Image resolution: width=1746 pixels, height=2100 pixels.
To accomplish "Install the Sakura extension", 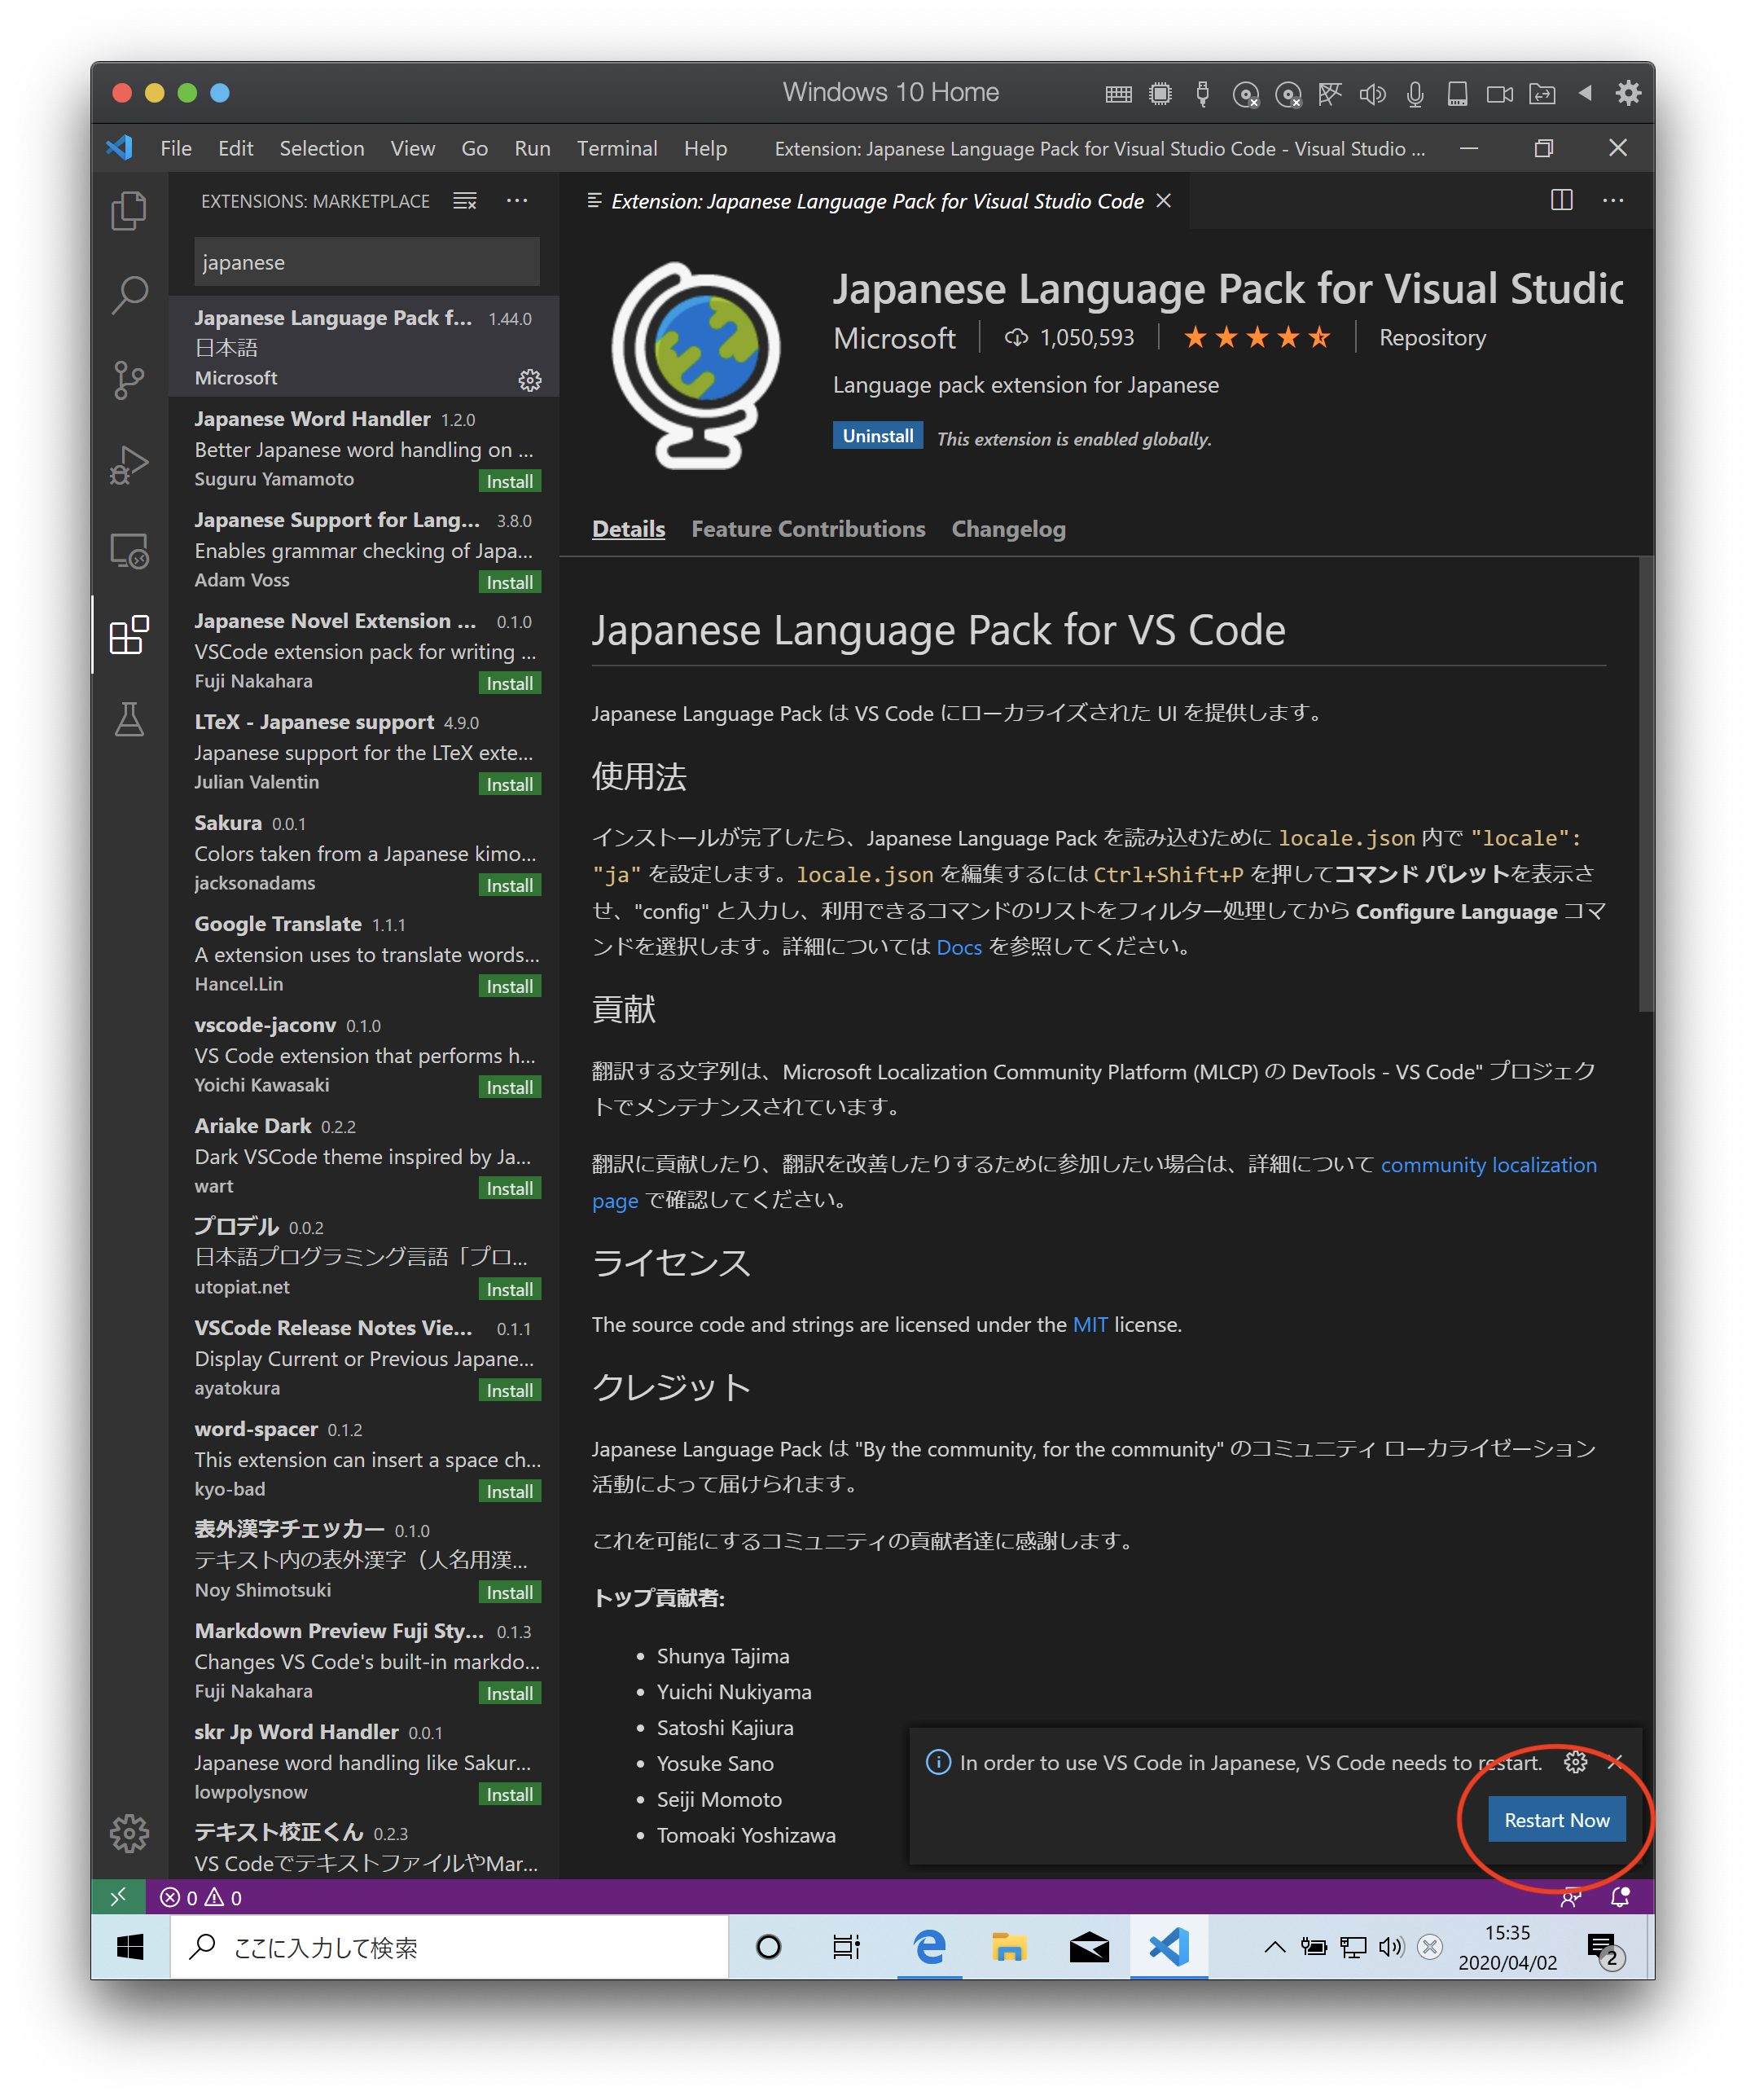I will (x=510, y=885).
